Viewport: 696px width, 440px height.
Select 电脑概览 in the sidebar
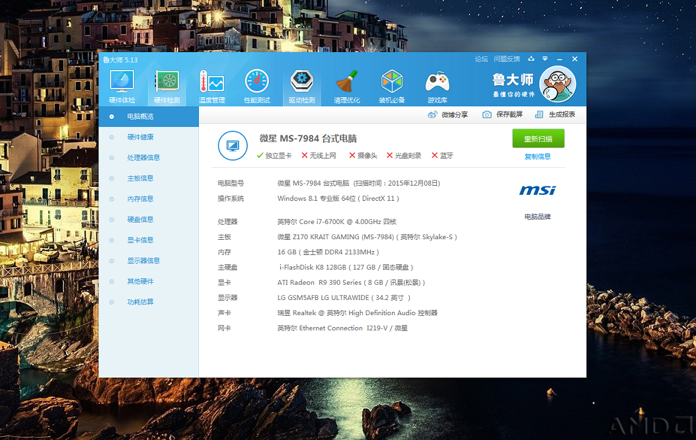tap(149, 117)
